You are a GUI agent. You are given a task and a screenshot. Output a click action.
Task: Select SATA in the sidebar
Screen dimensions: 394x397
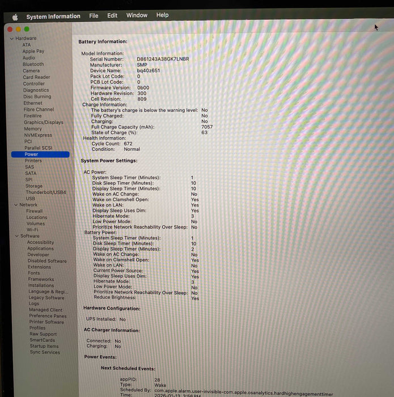pos(31,174)
